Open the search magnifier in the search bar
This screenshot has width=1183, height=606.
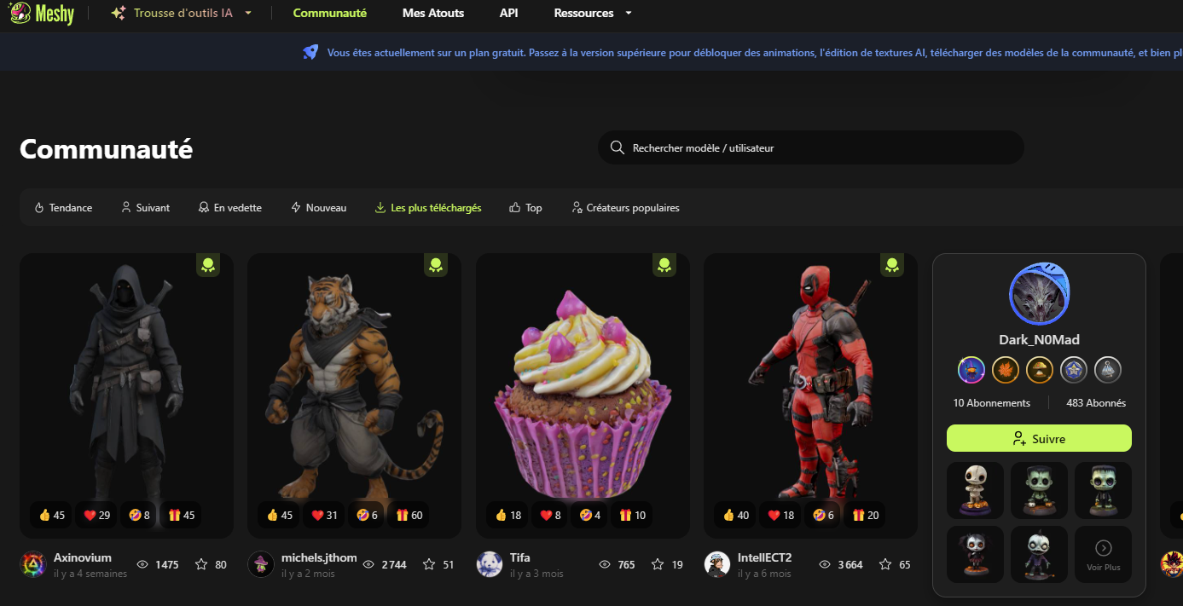(617, 147)
